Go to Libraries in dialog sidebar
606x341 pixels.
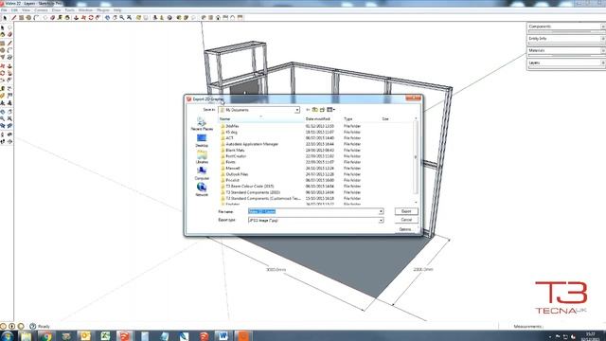click(202, 157)
